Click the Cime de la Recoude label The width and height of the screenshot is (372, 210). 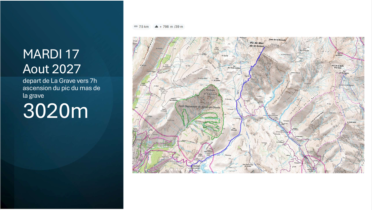click(277, 40)
